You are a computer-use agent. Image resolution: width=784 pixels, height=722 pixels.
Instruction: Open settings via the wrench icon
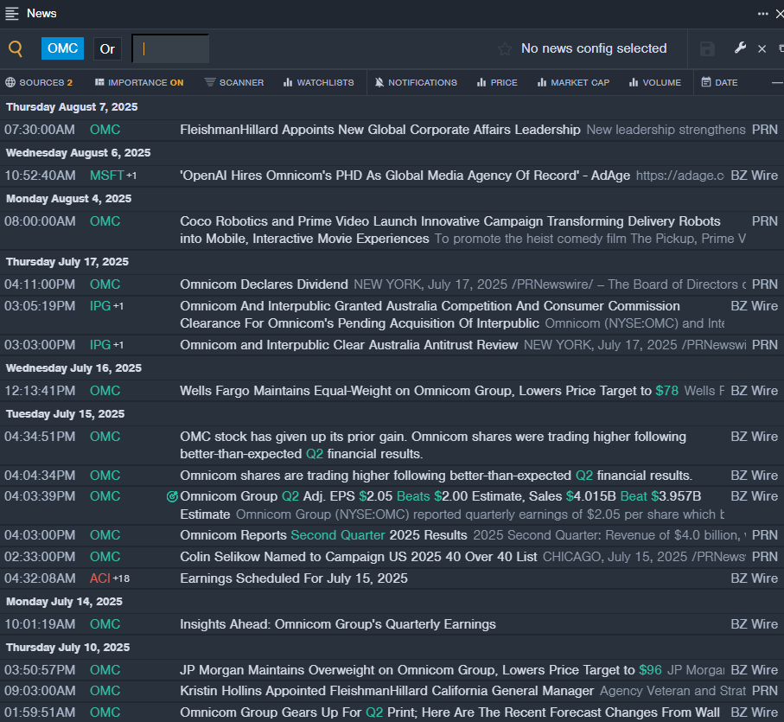740,48
